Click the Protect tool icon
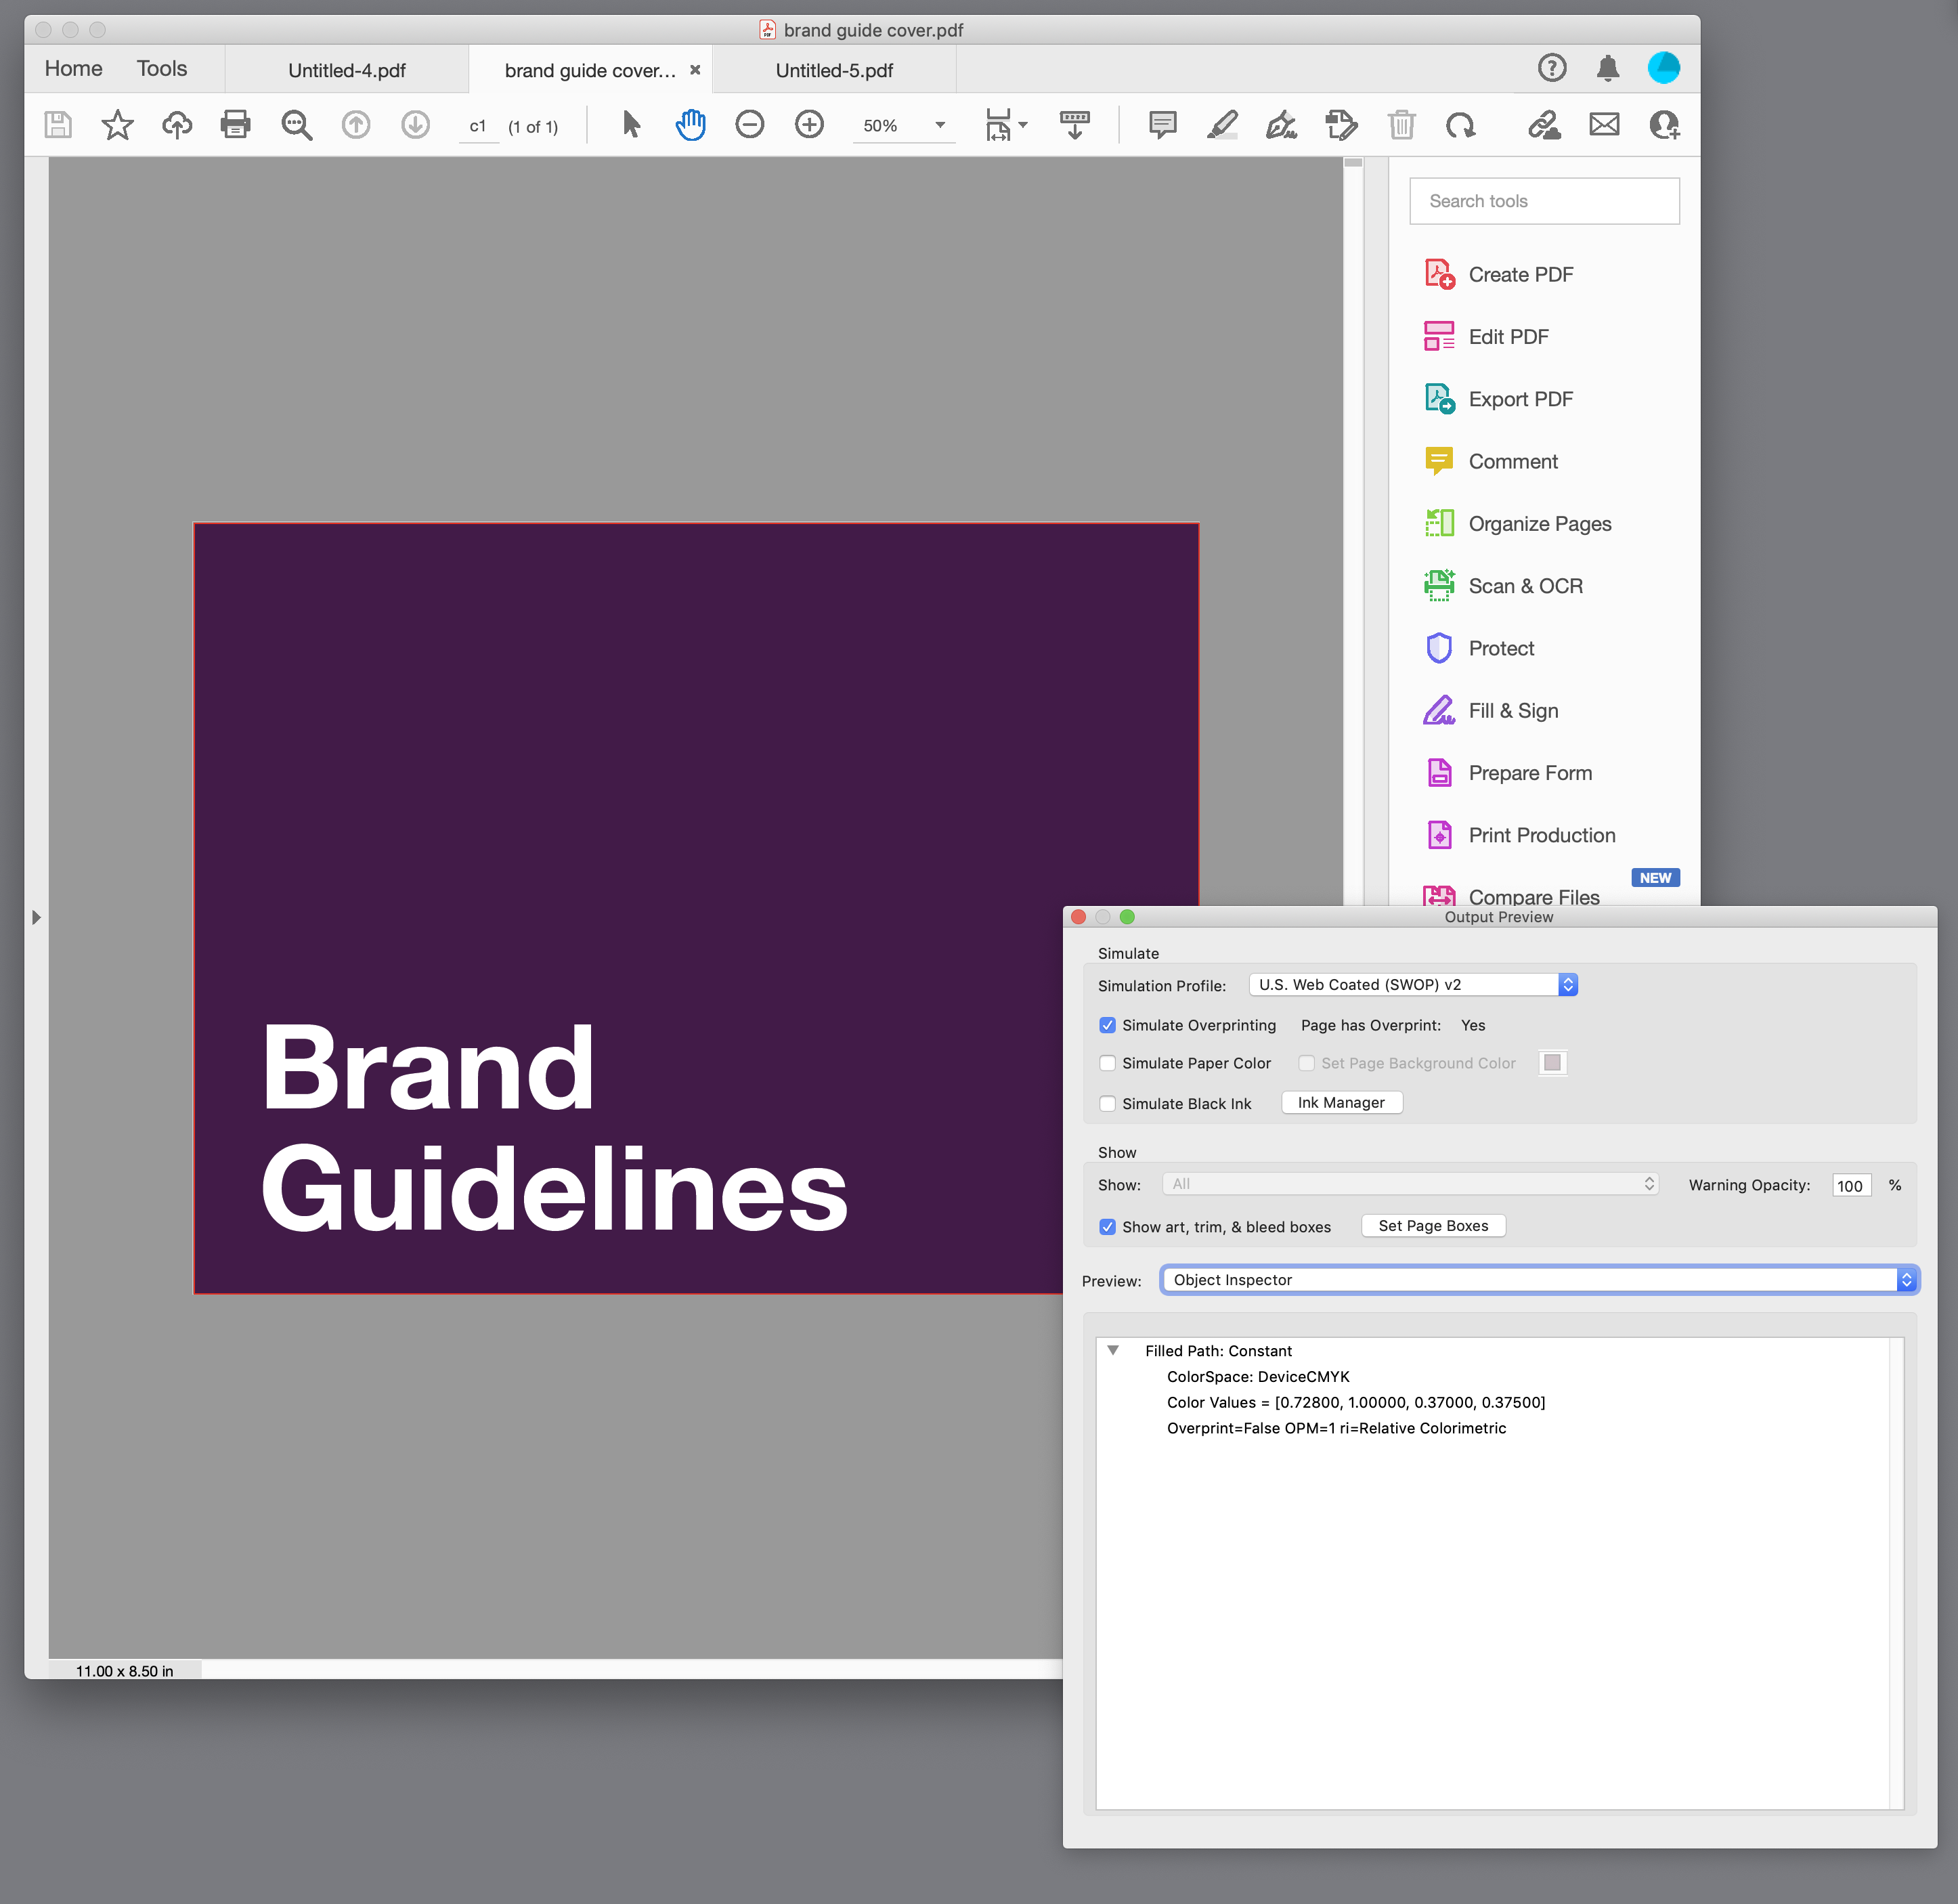The image size is (1958, 1904). [x=1439, y=647]
